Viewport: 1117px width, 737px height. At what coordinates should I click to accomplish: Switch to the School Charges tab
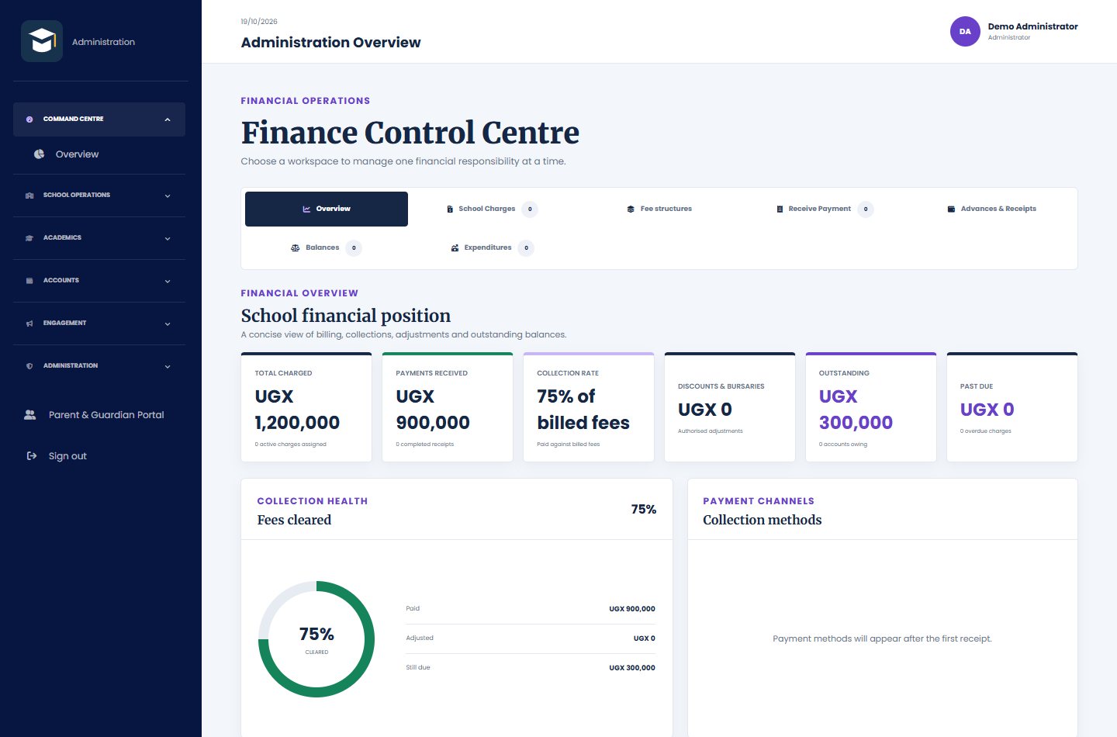(492, 209)
